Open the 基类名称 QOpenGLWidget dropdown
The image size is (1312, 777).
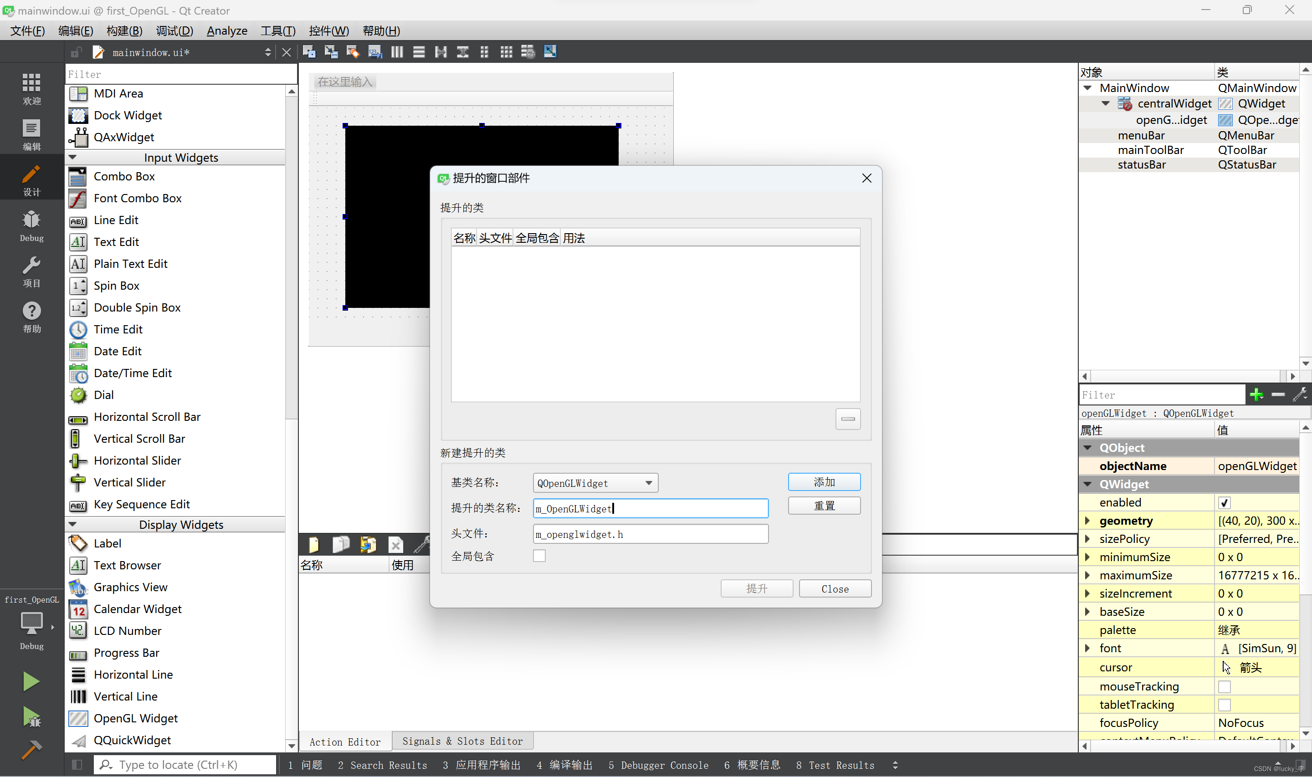[x=595, y=483]
